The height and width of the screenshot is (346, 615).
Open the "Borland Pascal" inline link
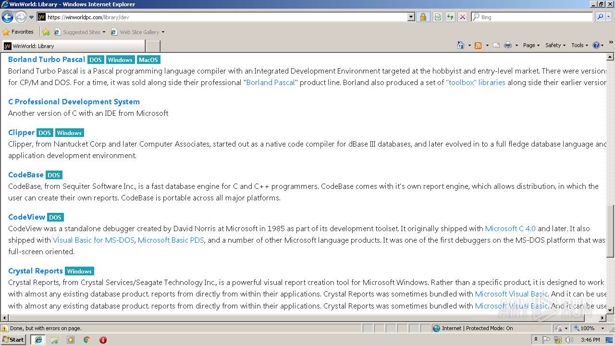tap(271, 83)
